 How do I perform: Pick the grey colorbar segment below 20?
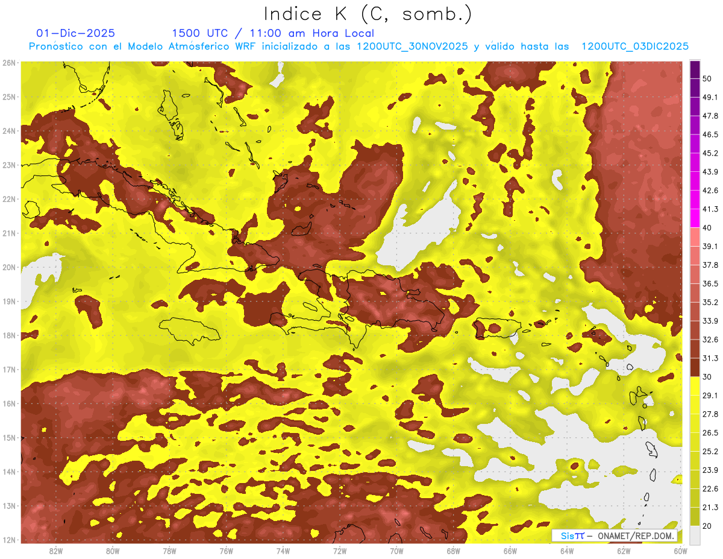(x=695, y=535)
